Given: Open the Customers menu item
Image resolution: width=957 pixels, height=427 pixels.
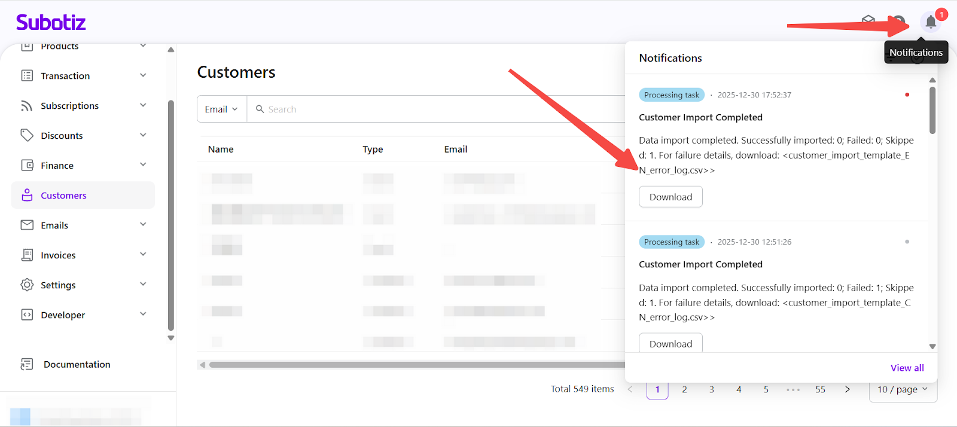Looking at the screenshot, I should [x=63, y=196].
